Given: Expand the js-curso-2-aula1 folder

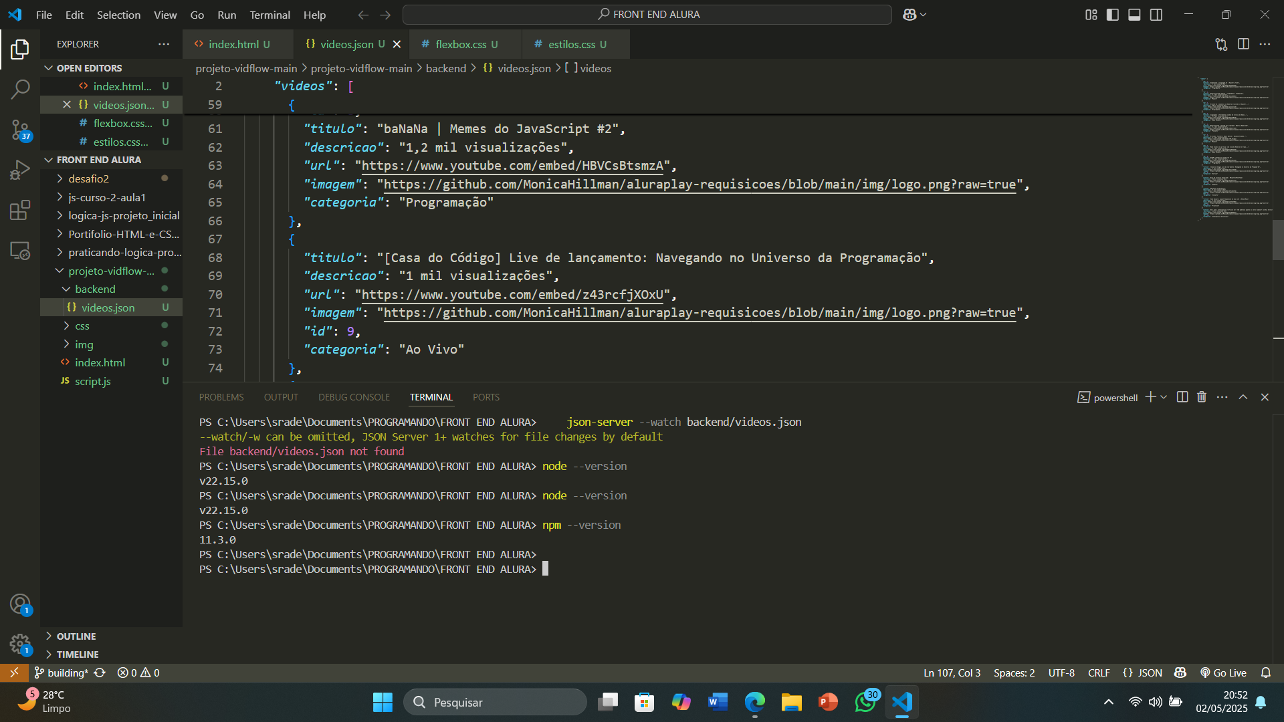Looking at the screenshot, I should pos(112,197).
